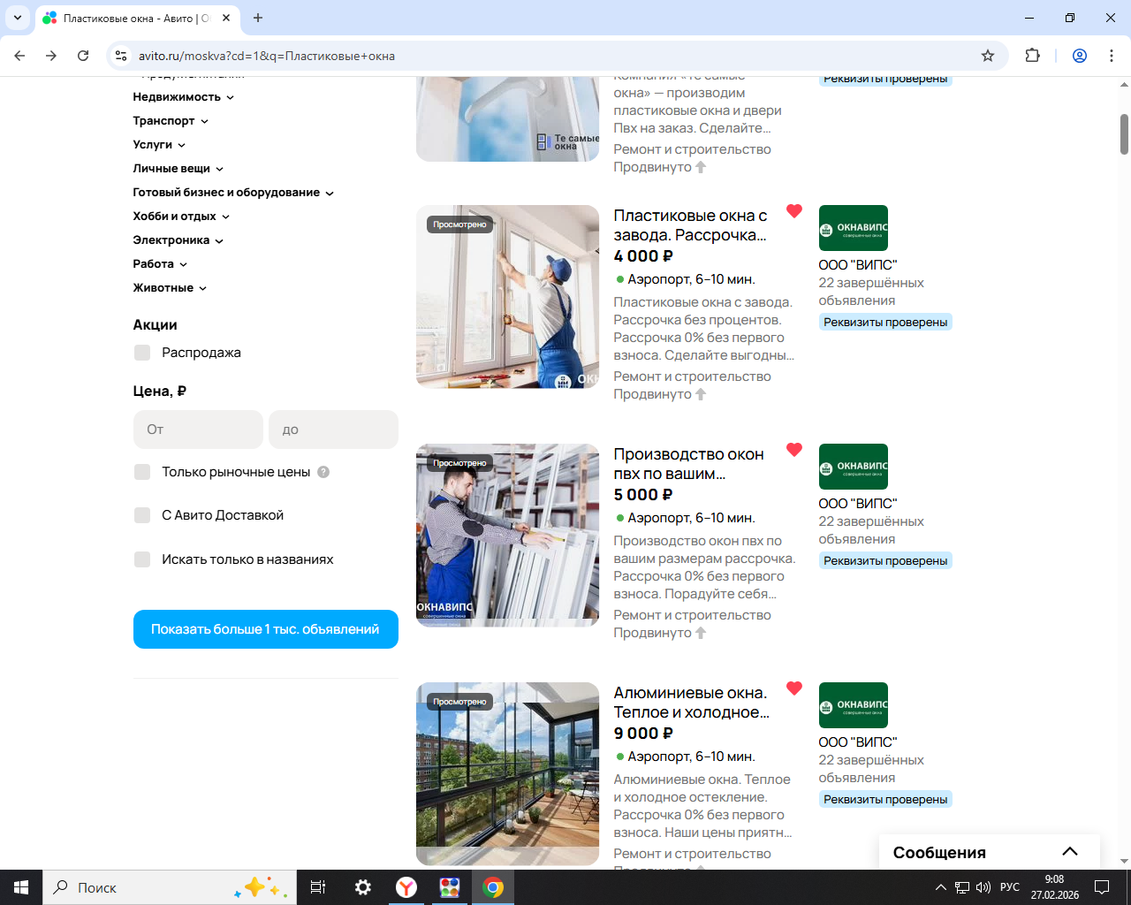
Task: Unfavorite Пластиковые окна с завода listing
Action: click(x=794, y=211)
